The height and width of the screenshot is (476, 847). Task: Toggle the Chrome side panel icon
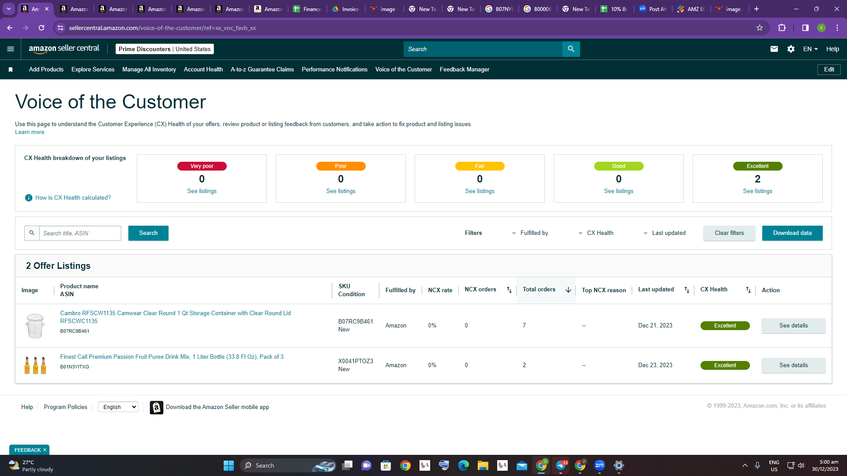click(x=805, y=28)
